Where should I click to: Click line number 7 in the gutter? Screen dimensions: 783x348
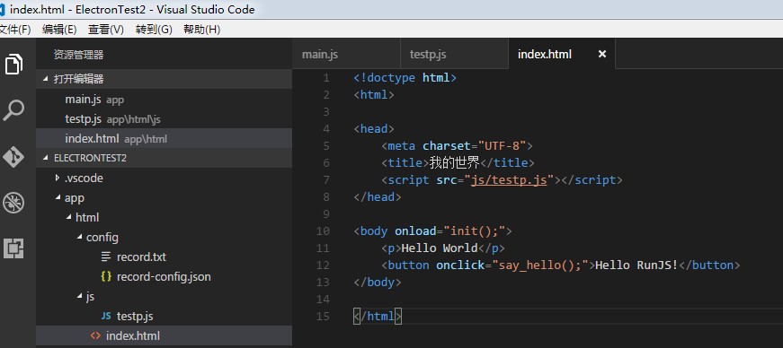coord(326,180)
